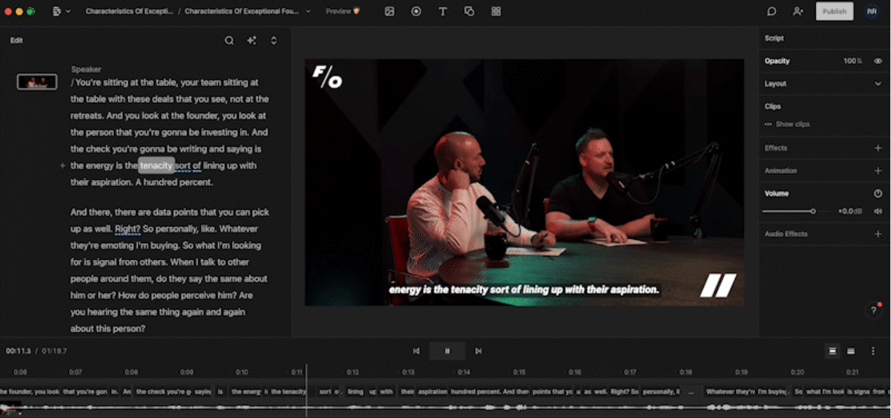Click the add collaborator icon

(x=798, y=12)
